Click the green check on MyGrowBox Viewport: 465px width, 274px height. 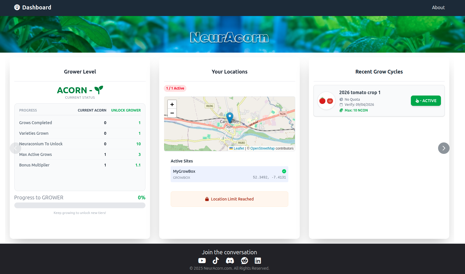coord(284,171)
